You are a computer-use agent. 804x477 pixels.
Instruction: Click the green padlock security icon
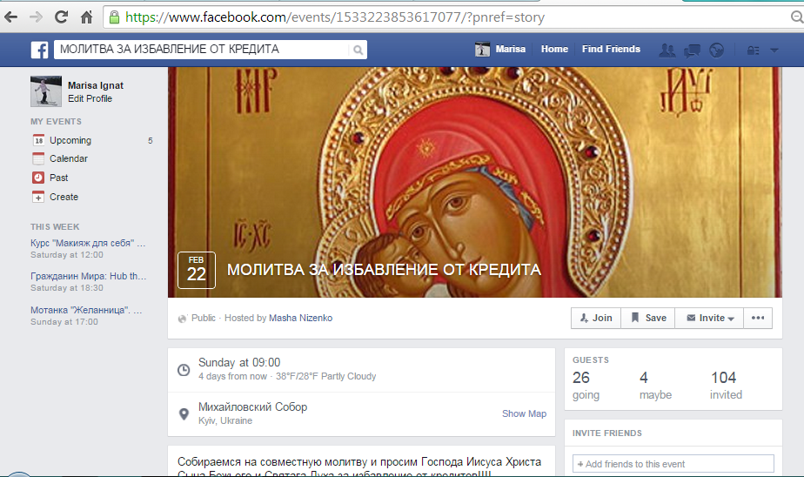tap(114, 17)
